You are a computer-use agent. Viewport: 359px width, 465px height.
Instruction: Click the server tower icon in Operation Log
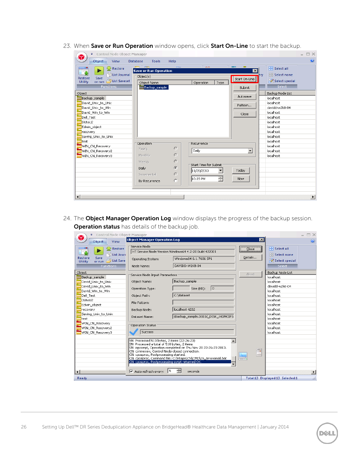(259, 352)
